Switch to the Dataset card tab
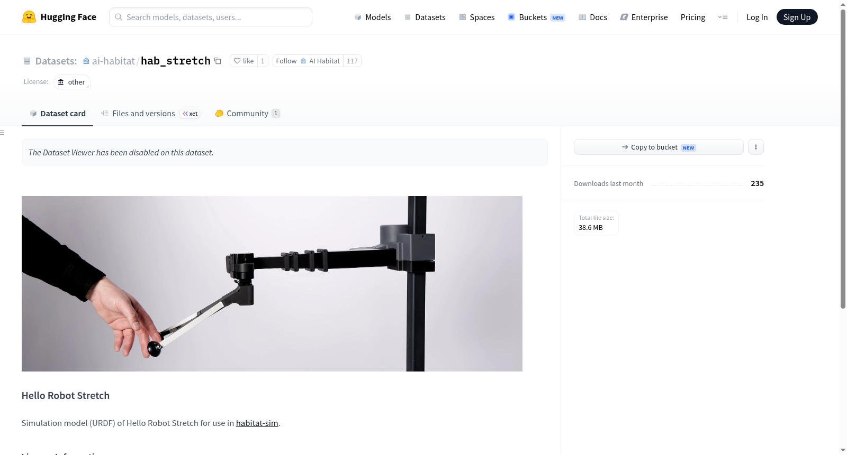The image size is (847, 455). coord(57,113)
